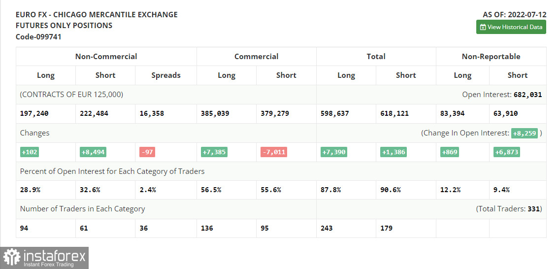This screenshot has width=559, height=269.
Task: Click the +7,385 commercial long change badge
Action: point(214,152)
